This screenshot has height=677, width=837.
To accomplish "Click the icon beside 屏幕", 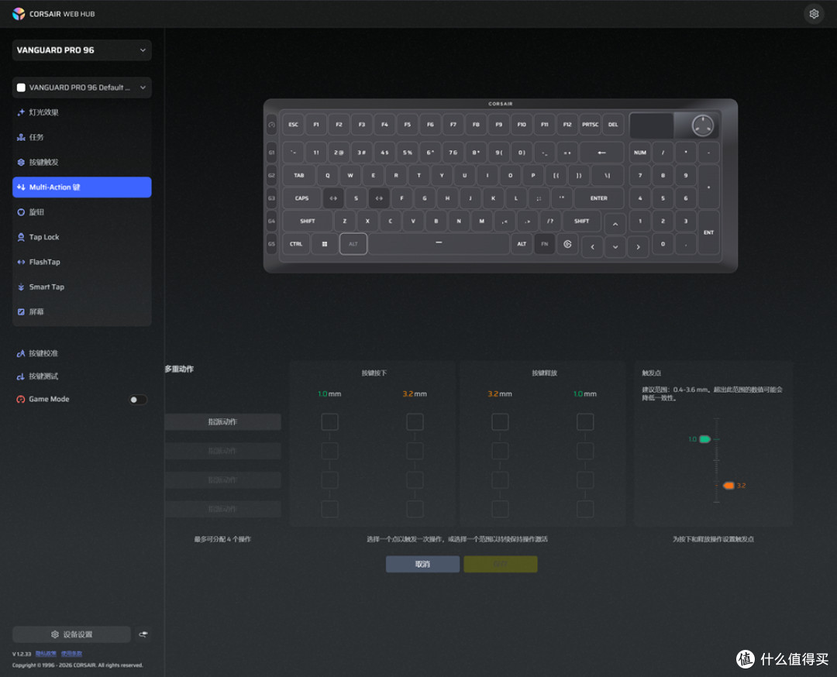I will (21, 311).
